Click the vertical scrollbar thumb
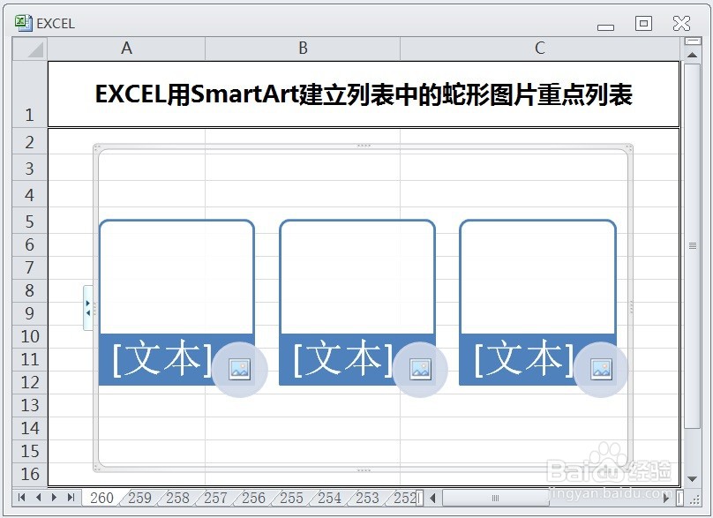This screenshot has width=713, height=518. 692,245
